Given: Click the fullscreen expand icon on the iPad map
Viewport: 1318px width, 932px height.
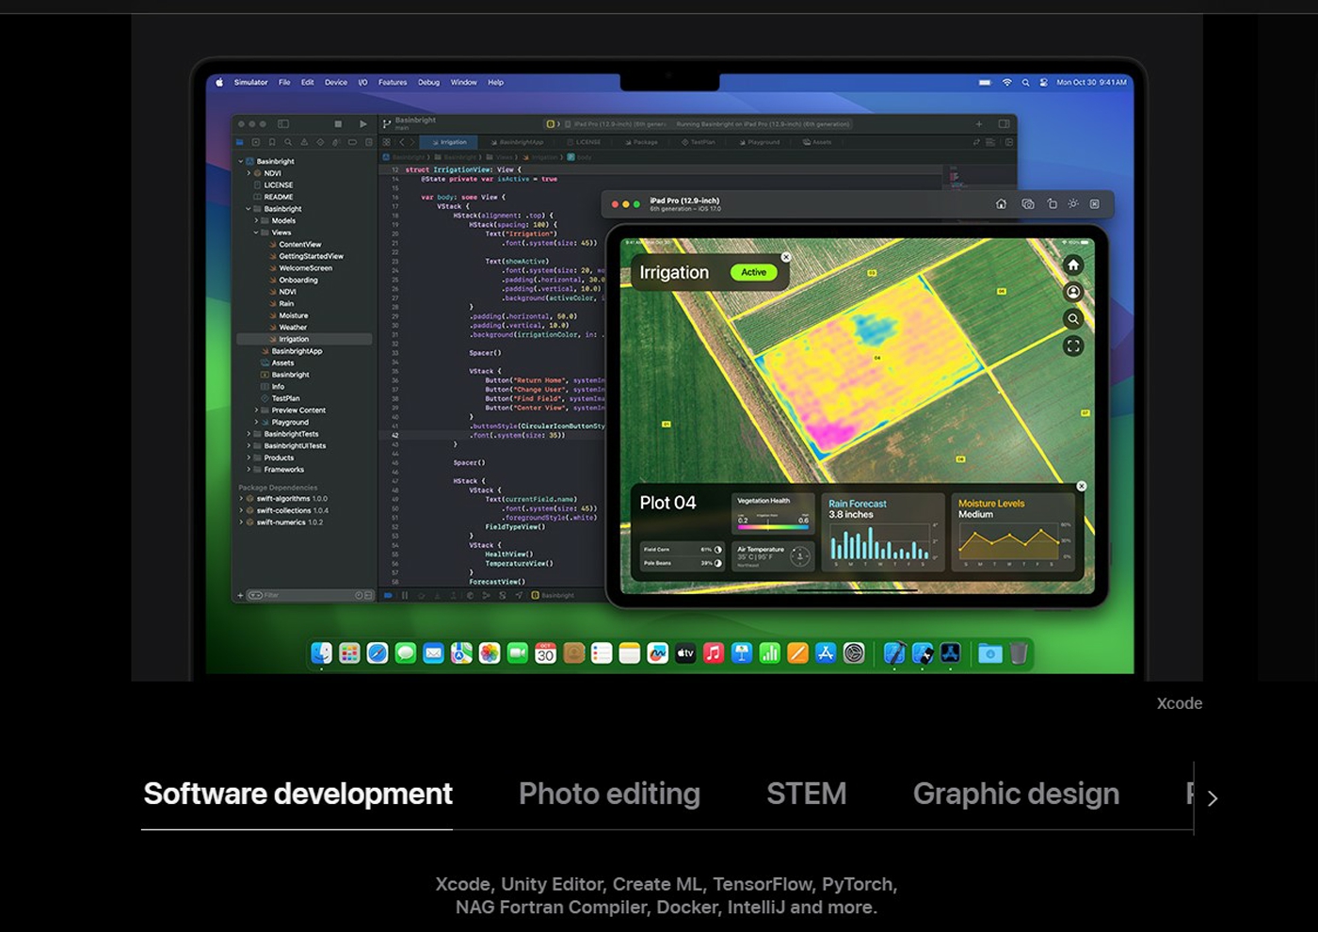Looking at the screenshot, I should tap(1073, 346).
